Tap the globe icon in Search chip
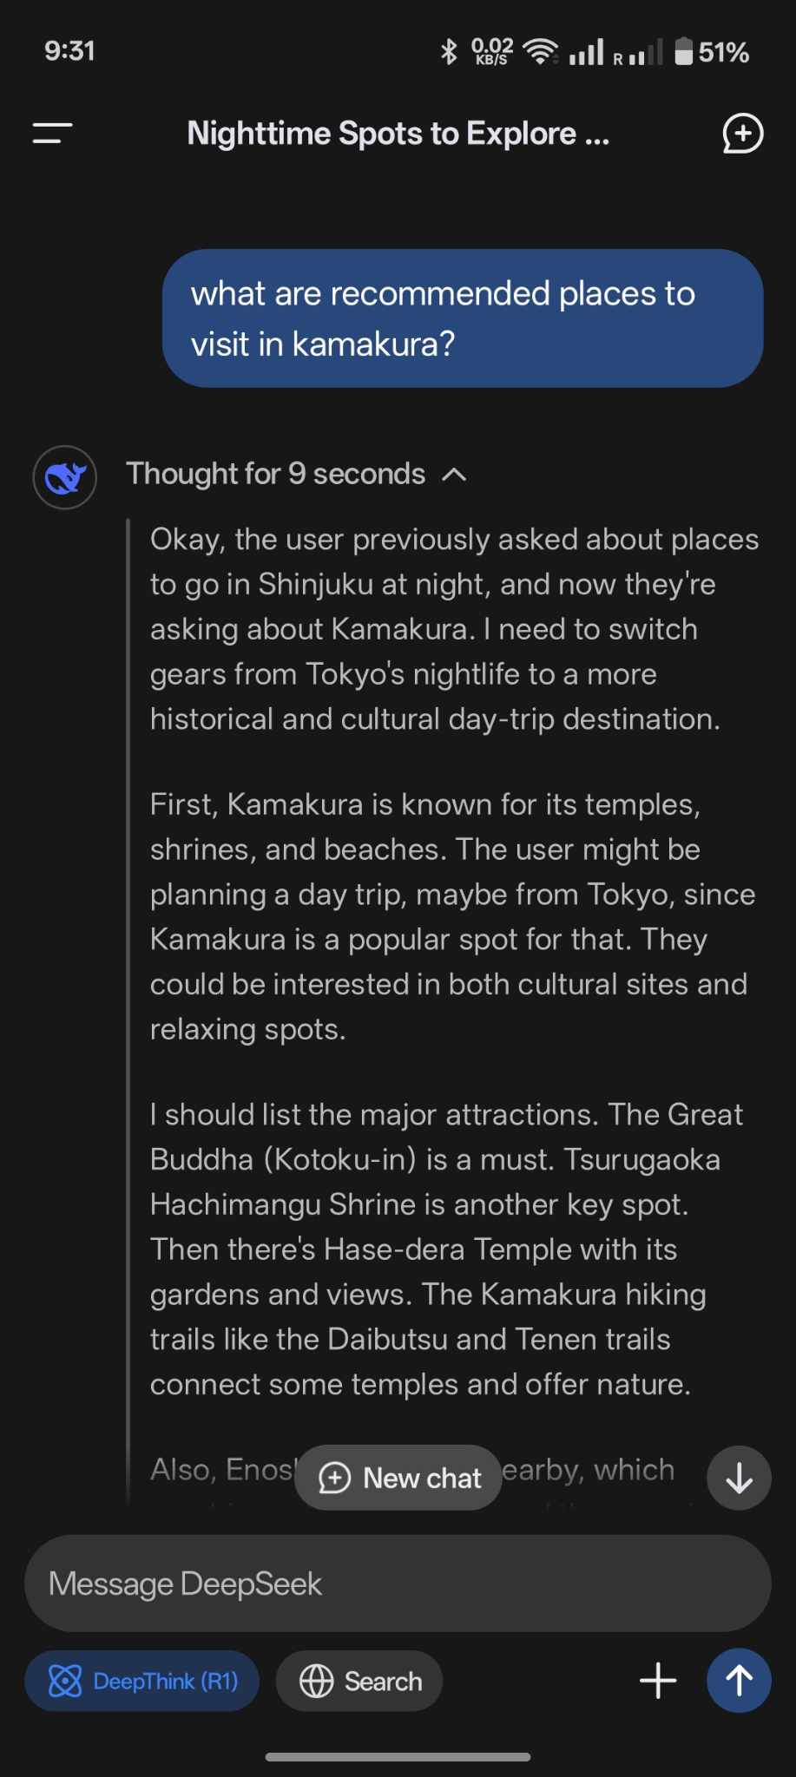The height and width of the screenshot is (1777, 796). [x=316, y=1681]
